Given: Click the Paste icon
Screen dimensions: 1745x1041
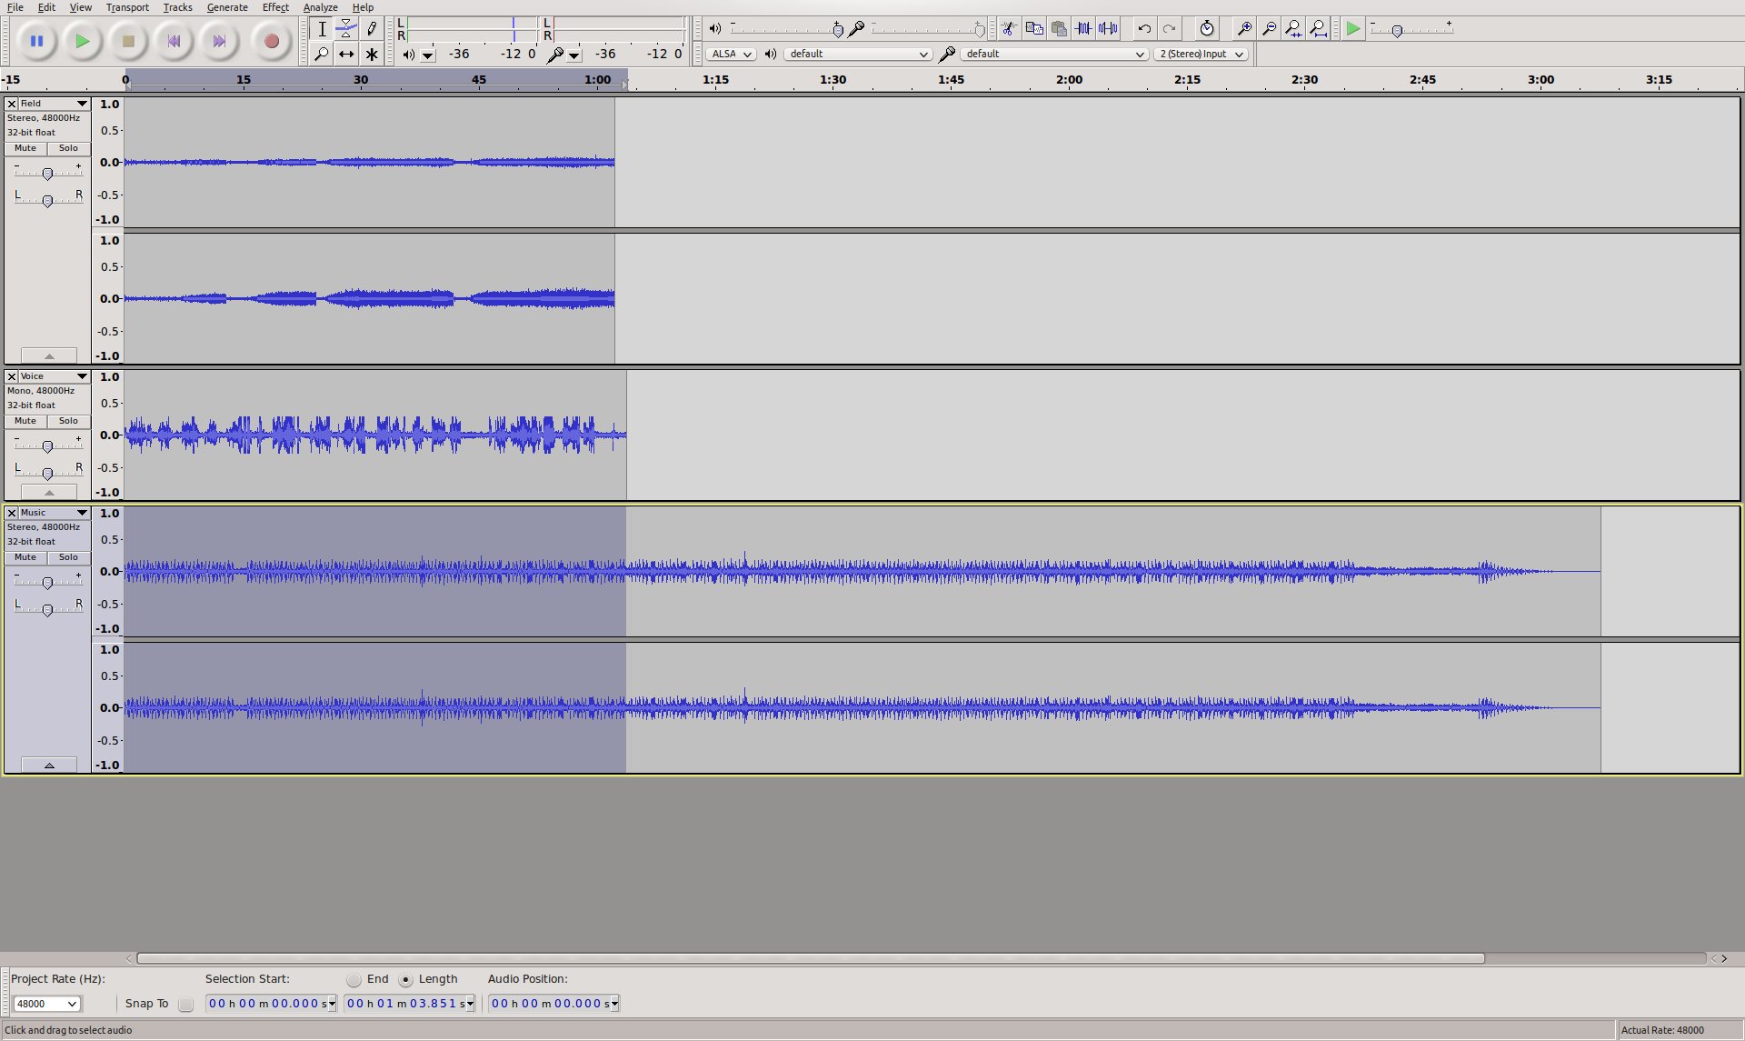Looking at the screenshot, I should 1059,28.
